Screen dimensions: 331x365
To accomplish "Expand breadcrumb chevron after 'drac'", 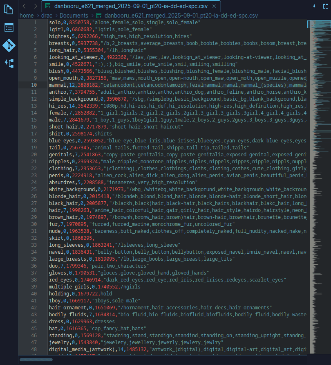I will tap(56, 16).
